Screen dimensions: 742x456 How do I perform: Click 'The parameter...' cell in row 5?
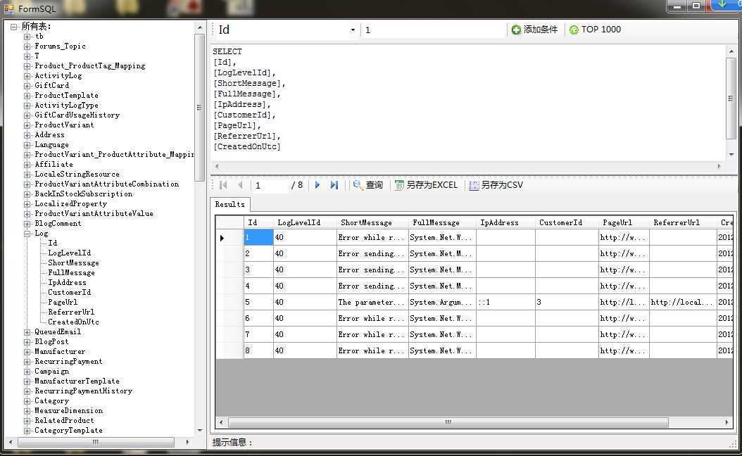(x=372, y=303)
